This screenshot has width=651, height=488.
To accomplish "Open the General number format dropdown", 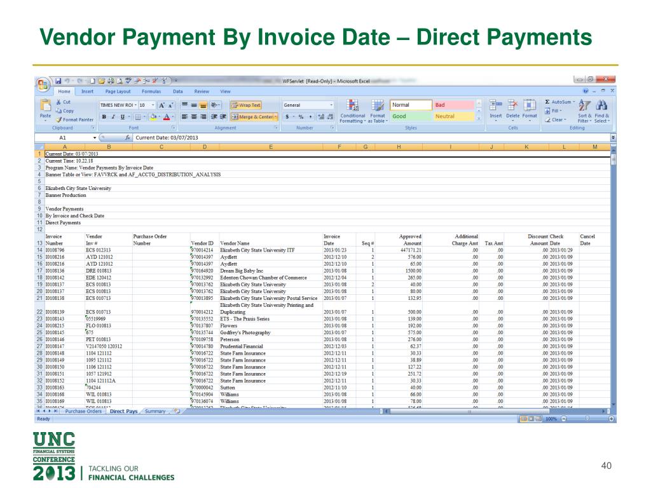I will click(331, 105).
